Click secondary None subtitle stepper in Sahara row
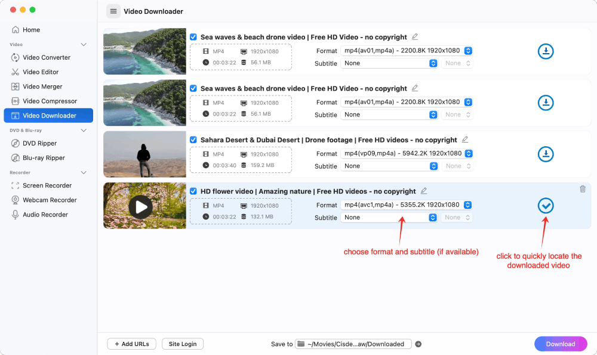 point(458,166)
